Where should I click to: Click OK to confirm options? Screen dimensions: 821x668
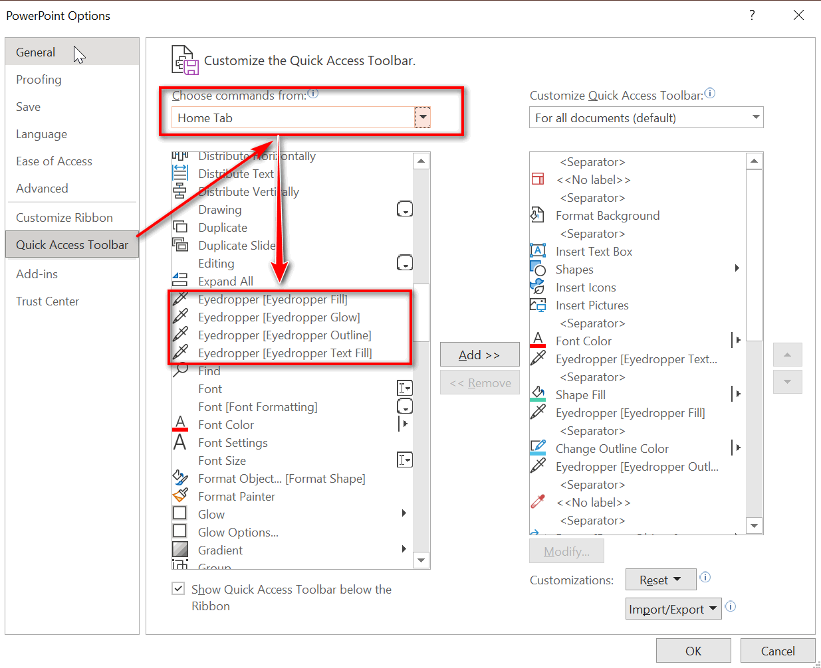693,651
